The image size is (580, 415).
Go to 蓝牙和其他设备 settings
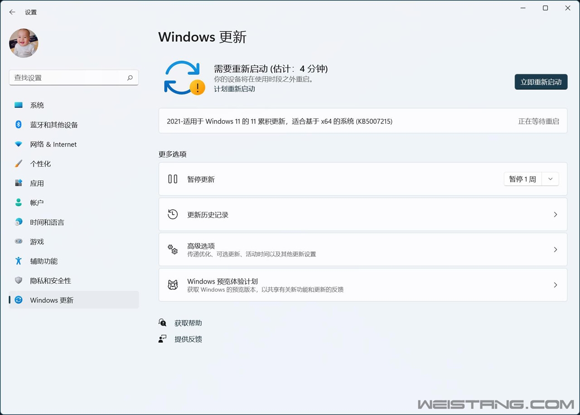pos(74,125)
